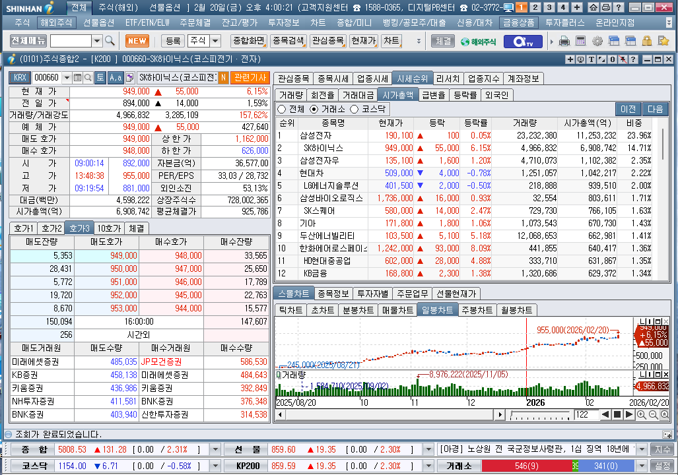Open settings gear in top toolbar
The height and width of the screenshot is (475, 678).
pos(597,41)
